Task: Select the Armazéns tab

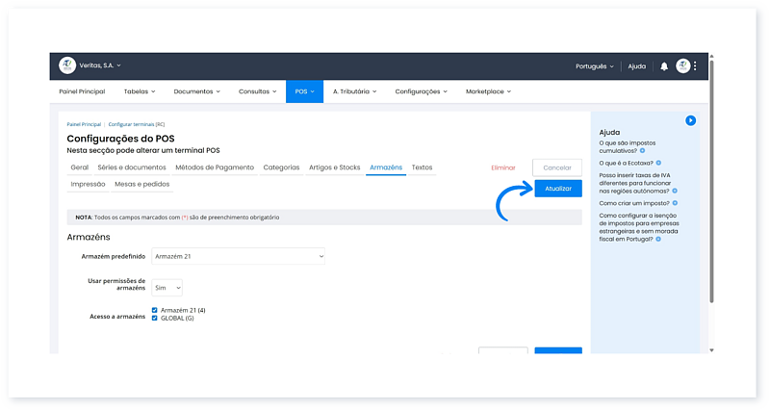Action: click(x=386, y=167)
